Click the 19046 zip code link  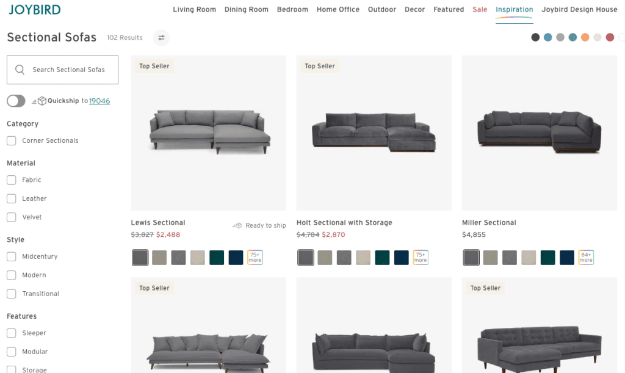click(99, 101)
